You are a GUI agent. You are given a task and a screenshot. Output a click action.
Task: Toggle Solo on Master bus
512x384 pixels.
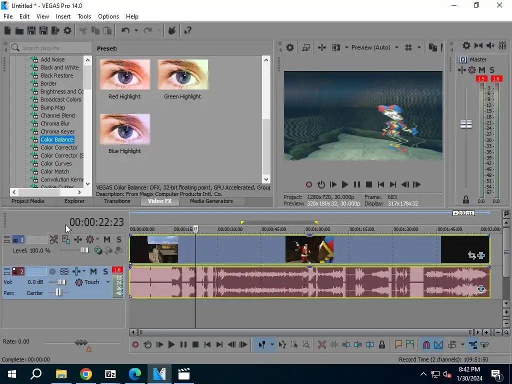(492, 70)
